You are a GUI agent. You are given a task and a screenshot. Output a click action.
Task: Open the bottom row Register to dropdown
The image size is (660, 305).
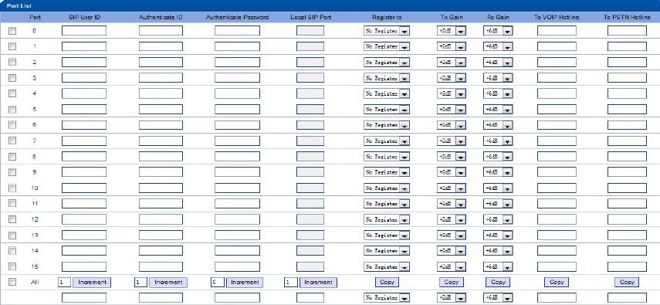[x=387, y=298]
